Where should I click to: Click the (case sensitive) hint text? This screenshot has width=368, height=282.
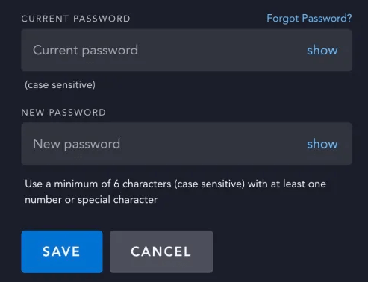pyautogui.click(x=60, y=85)
